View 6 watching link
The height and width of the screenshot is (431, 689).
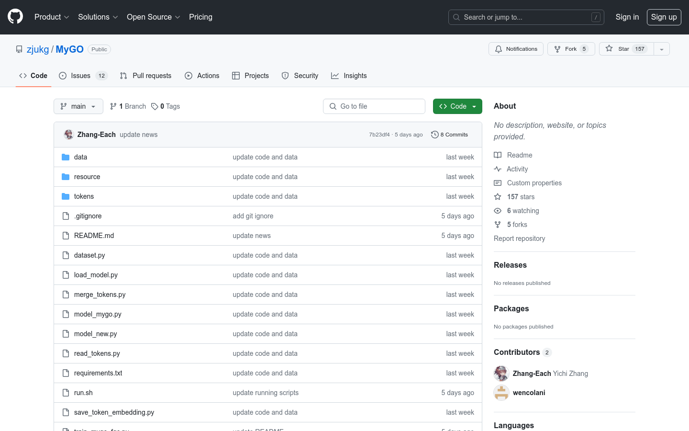pyautogui.click(x=516, y=211)
